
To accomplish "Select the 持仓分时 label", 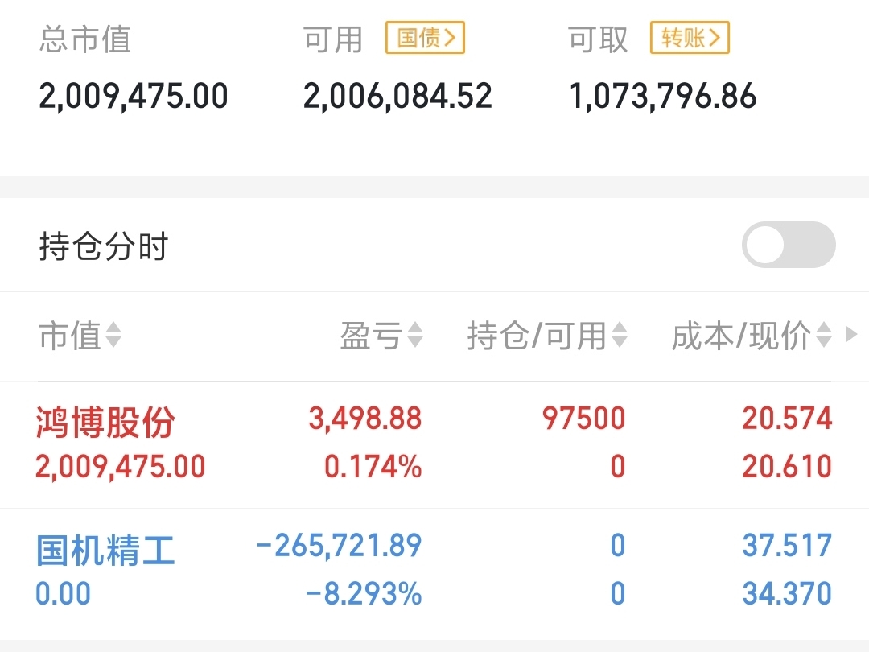I will (104, 246).
